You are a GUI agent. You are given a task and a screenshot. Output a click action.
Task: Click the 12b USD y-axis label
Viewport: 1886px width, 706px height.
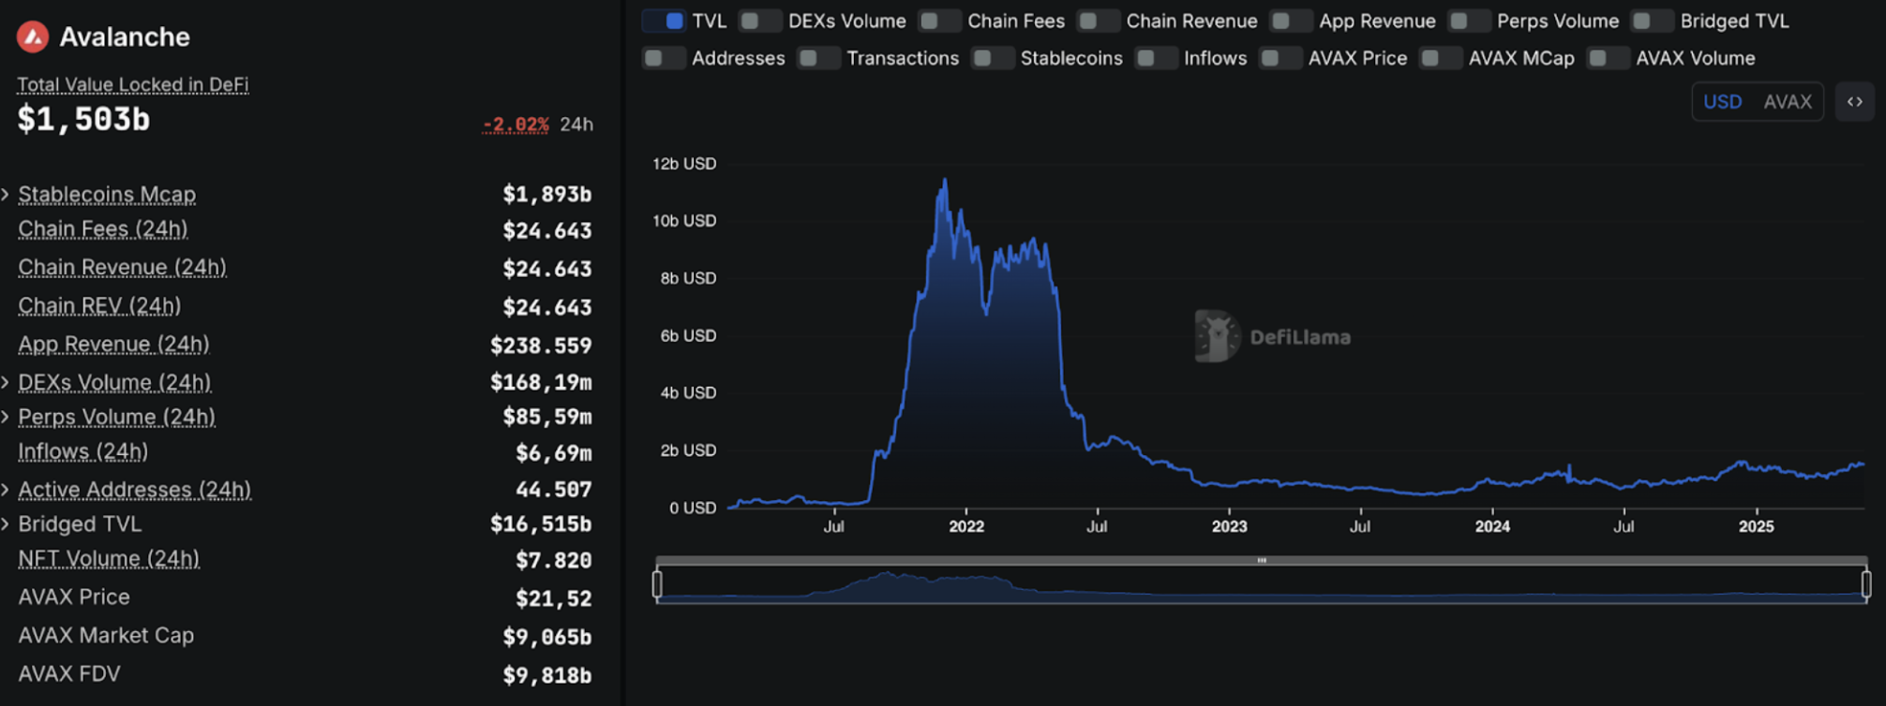click(684, 164)
